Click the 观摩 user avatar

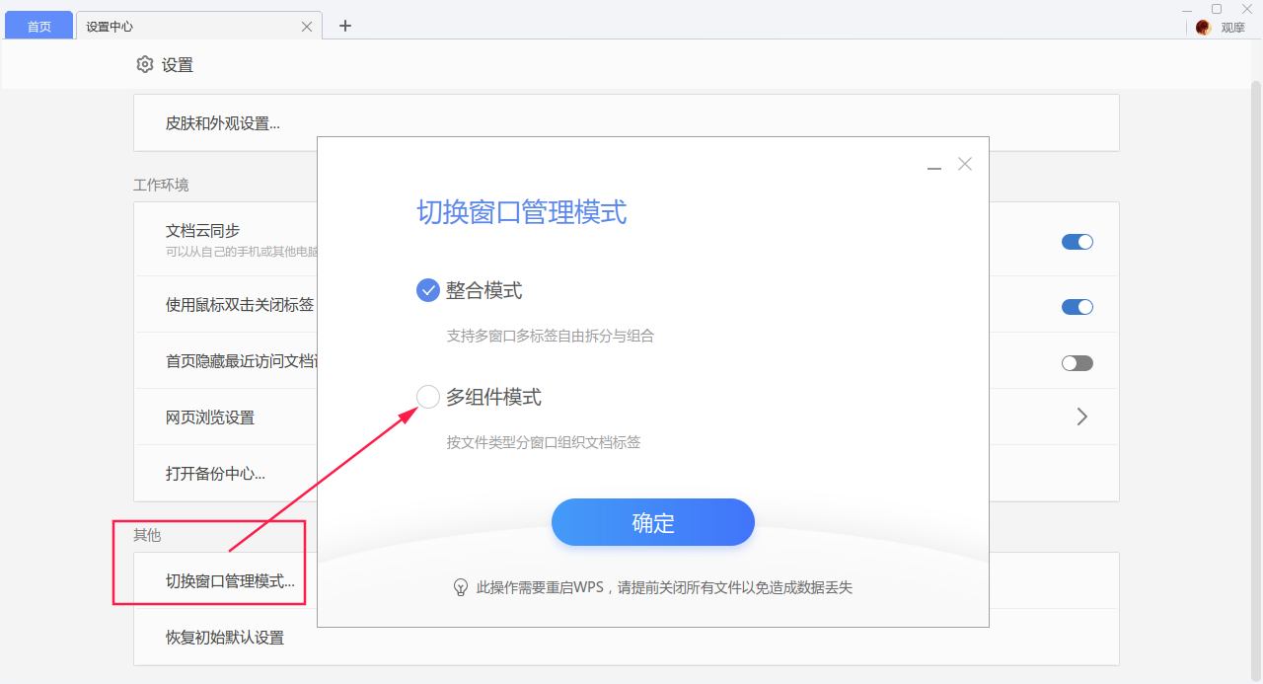1202,27
